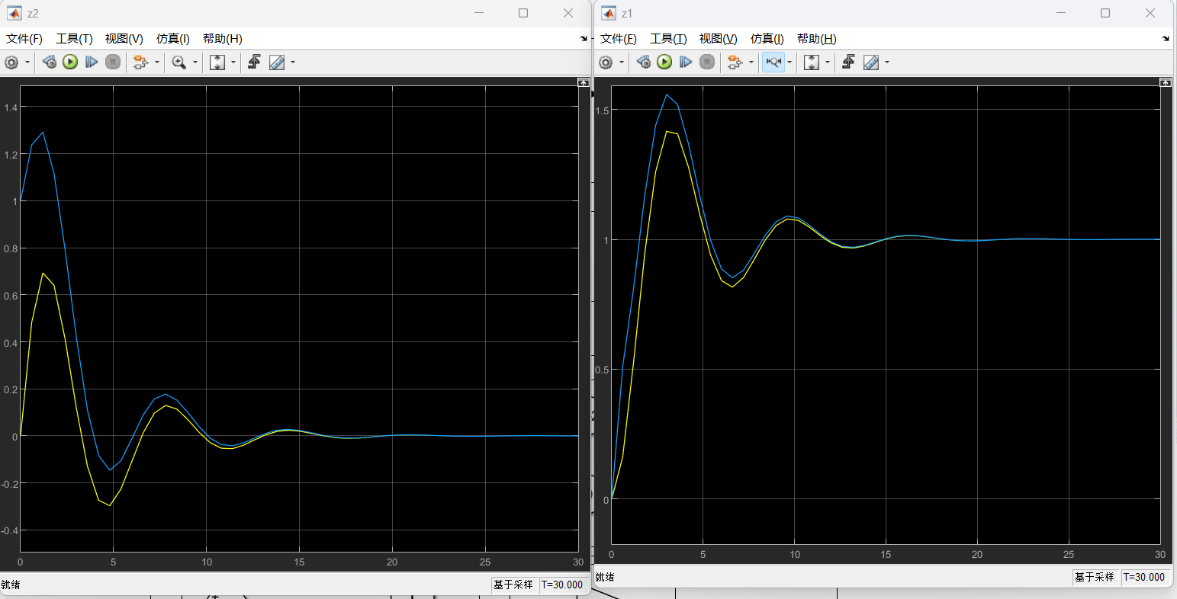Open measurements dropdown arrow in z2 toolbar
The height and width of the screenshot is (599, 1177).
pos(293,62)
